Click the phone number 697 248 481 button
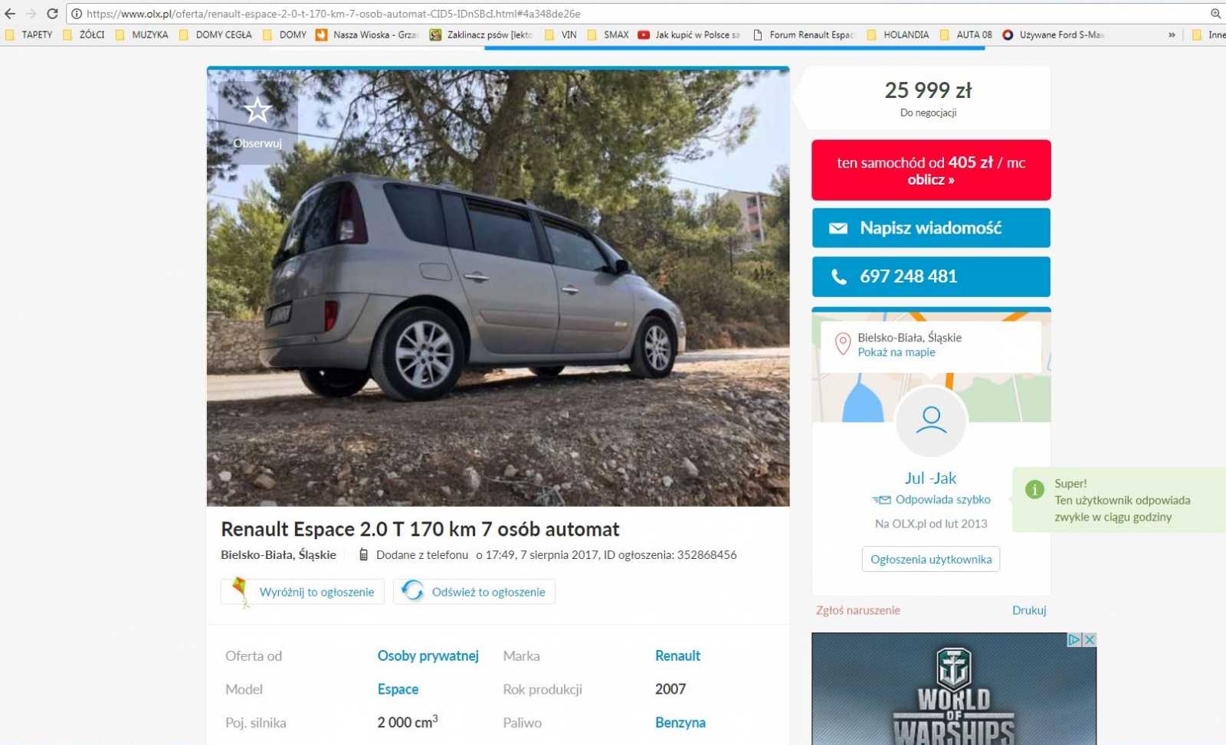This screenshot has height=745, width=1226. coord(931,276)
